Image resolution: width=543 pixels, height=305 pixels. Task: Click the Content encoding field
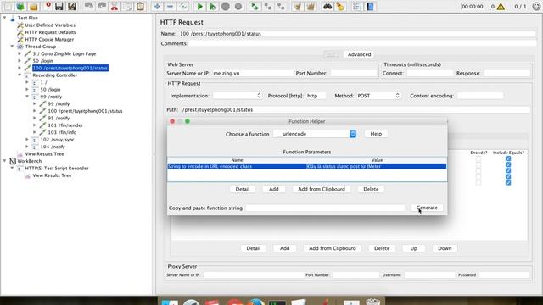point(480,96)
